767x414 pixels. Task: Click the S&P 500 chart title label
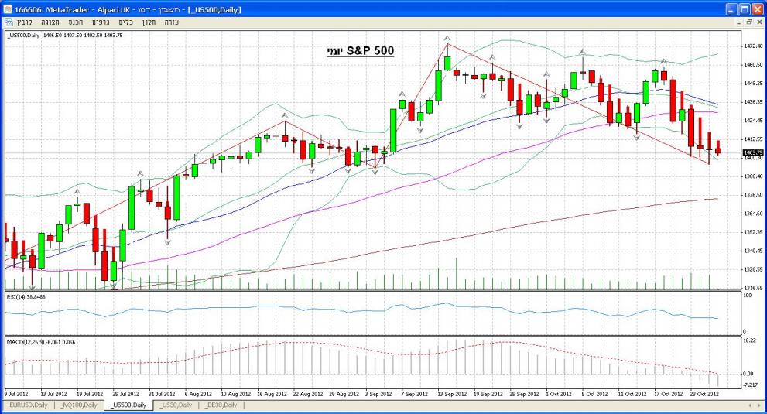click(x=359, y=51)
